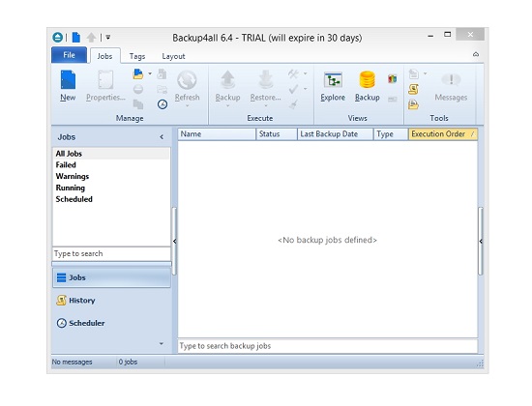This screenshot has height=406, width=532.
Task: Click the log scroll icon in Tools
Action: 413,89
